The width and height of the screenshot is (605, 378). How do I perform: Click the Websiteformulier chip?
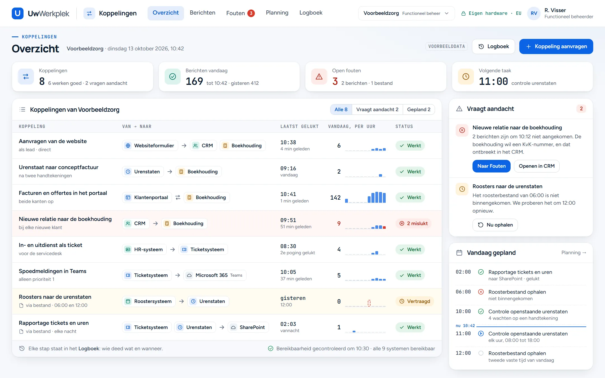coord(150,146)
